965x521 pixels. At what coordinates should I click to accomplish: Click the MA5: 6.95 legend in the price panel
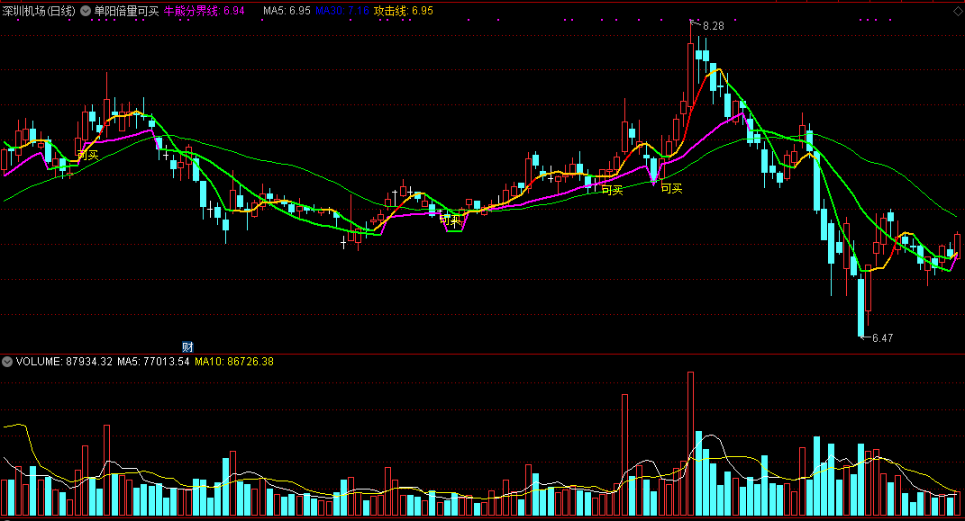[x=287, y=11]
